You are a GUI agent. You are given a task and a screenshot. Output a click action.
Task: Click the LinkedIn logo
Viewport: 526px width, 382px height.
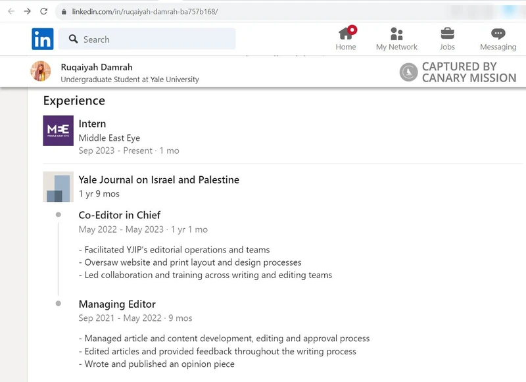43,39
